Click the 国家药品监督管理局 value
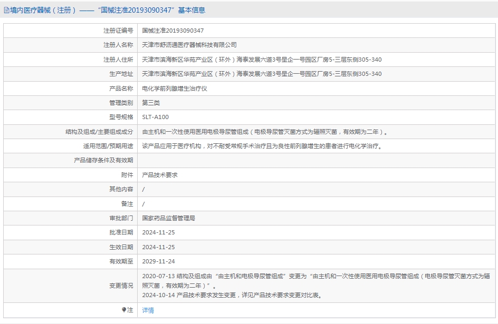The width and height of the screenshot is (498, 324). click(x=169, y=218)
